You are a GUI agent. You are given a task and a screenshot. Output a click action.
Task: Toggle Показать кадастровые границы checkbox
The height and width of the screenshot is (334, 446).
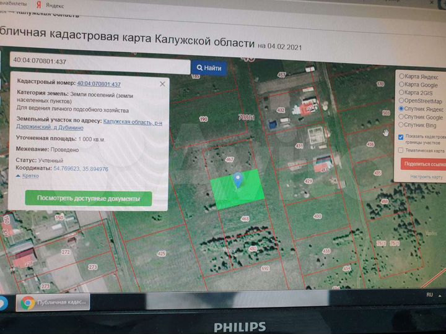[x=401, y=137]
